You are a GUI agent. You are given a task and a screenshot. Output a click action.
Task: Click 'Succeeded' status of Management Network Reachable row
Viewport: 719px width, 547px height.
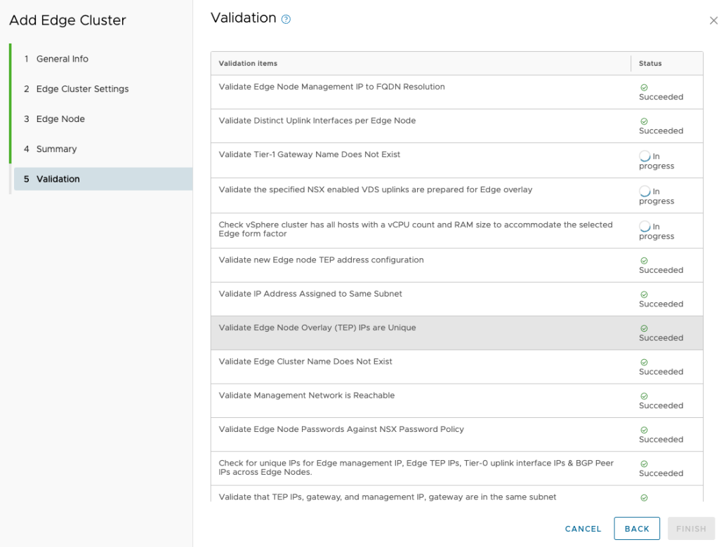pos(661,406)
